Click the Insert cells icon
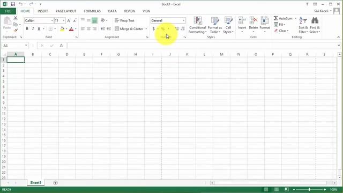Image resolution: width=343 pixels, height=193 pixels. (x=242, y=21)
